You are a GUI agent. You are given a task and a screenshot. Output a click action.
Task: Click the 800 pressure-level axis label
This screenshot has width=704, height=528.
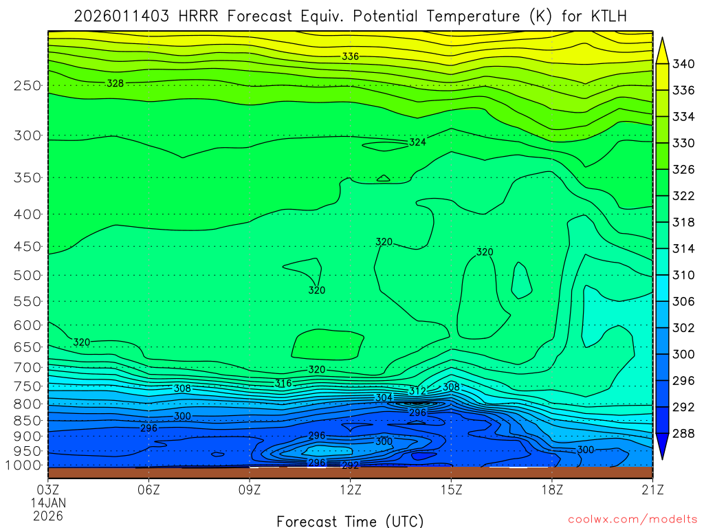click(x=27, y=404)
